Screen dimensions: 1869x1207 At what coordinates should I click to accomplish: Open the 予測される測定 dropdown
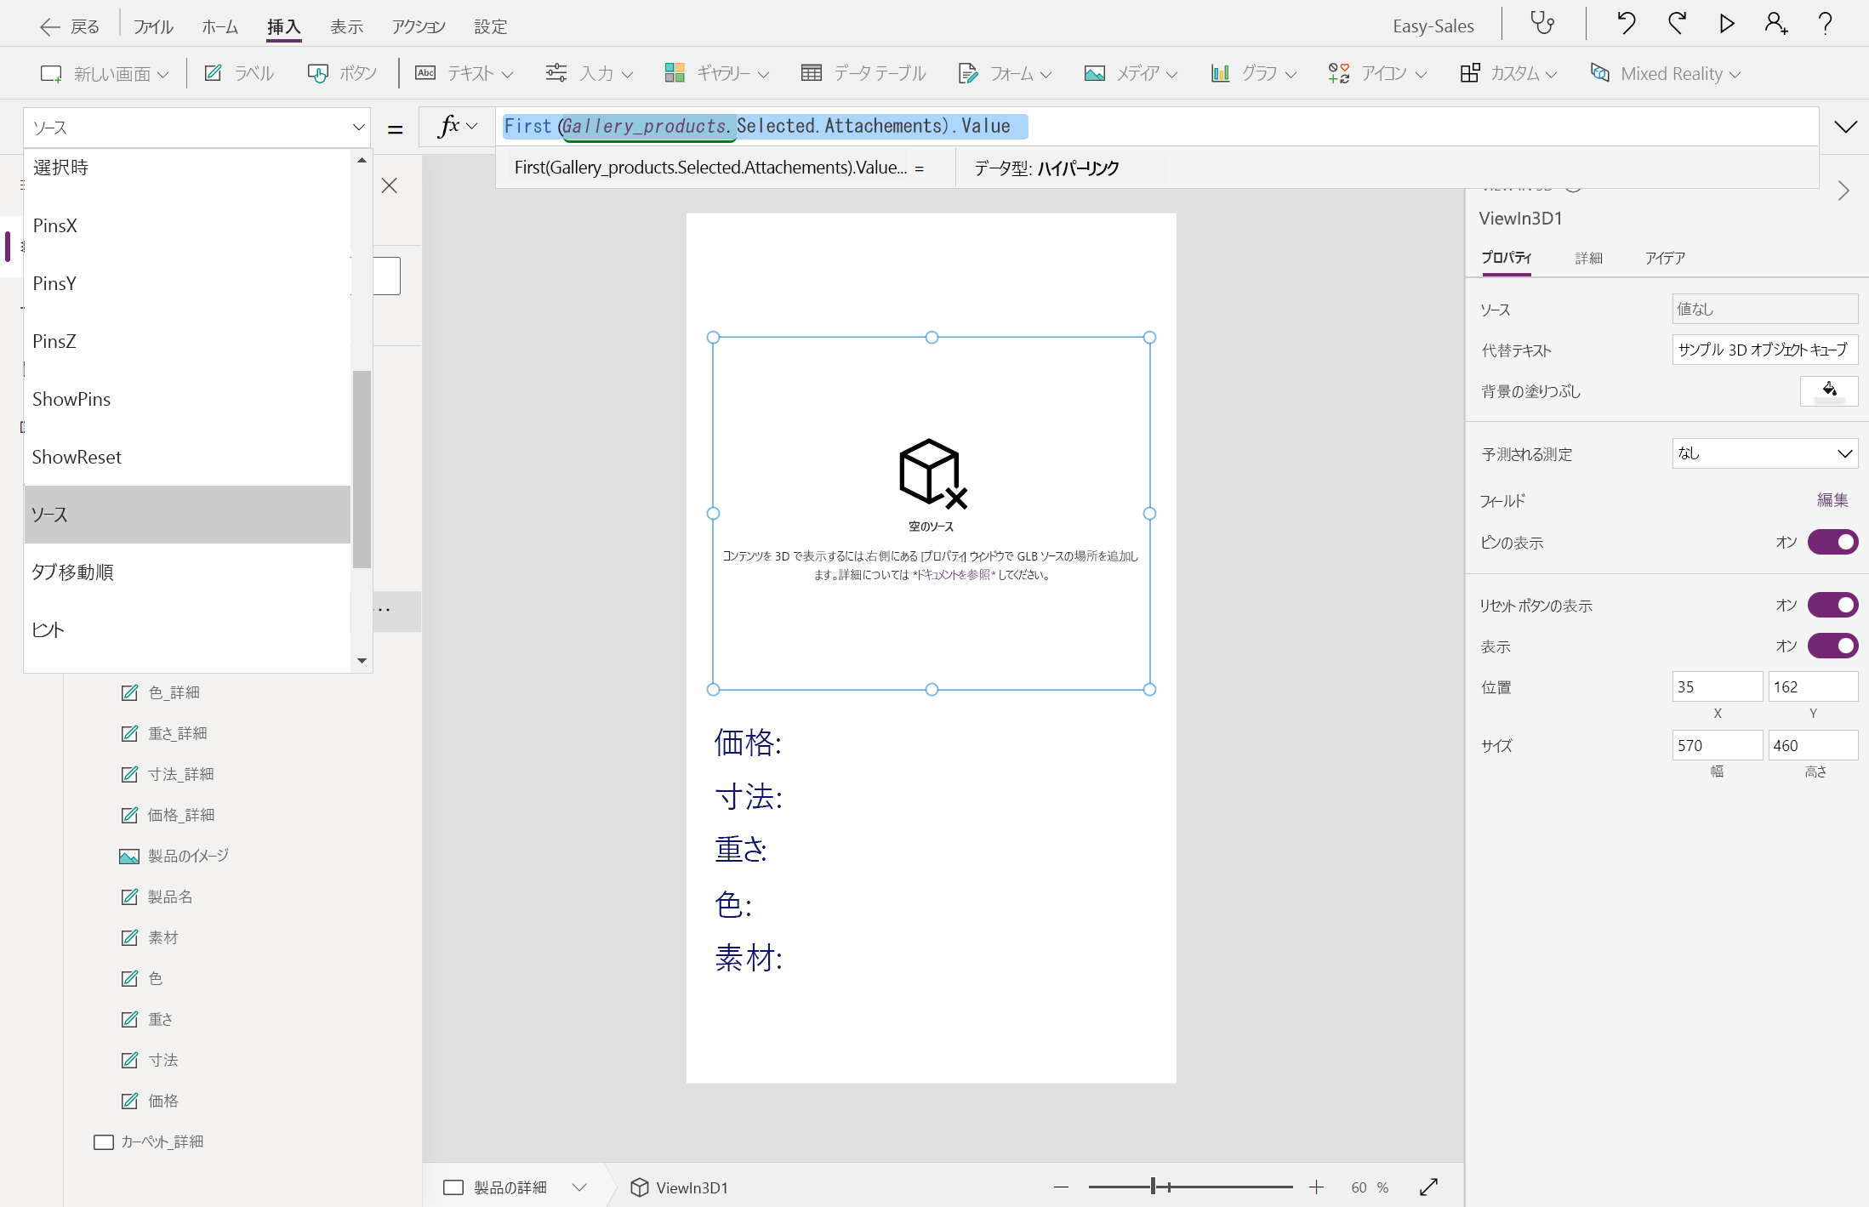1764,453
